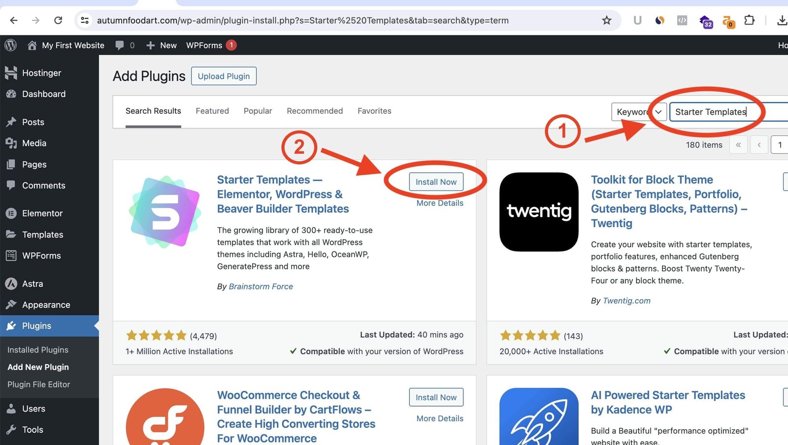Reload the page with refresh icon
The image size is (788, 445).
(58, 20)
